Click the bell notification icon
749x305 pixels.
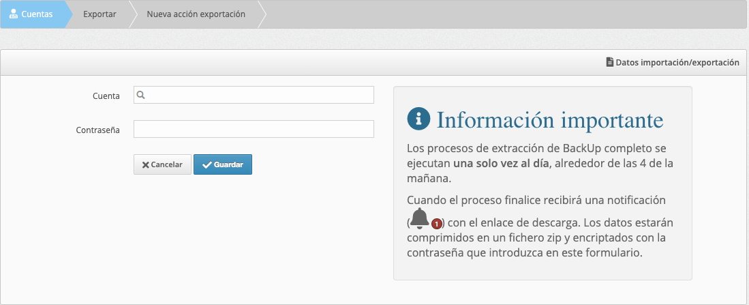420,219
